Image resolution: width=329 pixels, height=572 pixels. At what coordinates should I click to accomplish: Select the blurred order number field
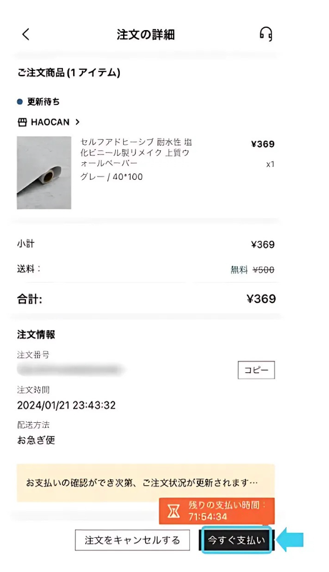[x=71, y=370]
